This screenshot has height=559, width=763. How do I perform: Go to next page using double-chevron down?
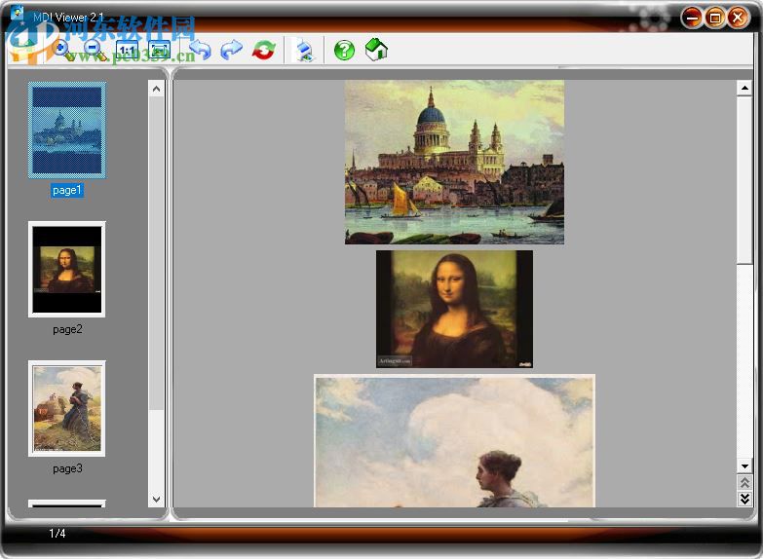point(744,499)
